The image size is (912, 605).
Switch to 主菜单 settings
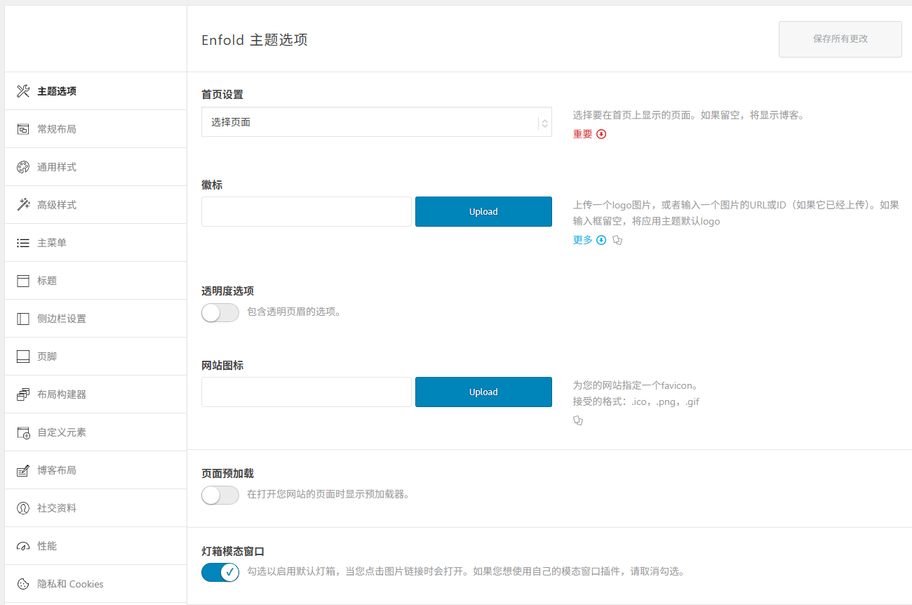(96, 243)
